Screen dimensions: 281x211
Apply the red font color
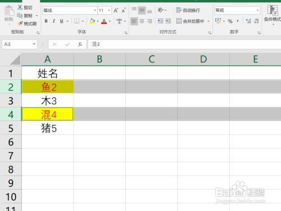[104, 21]
